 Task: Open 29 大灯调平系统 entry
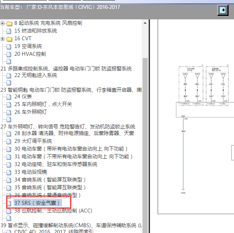coord(33,141)
